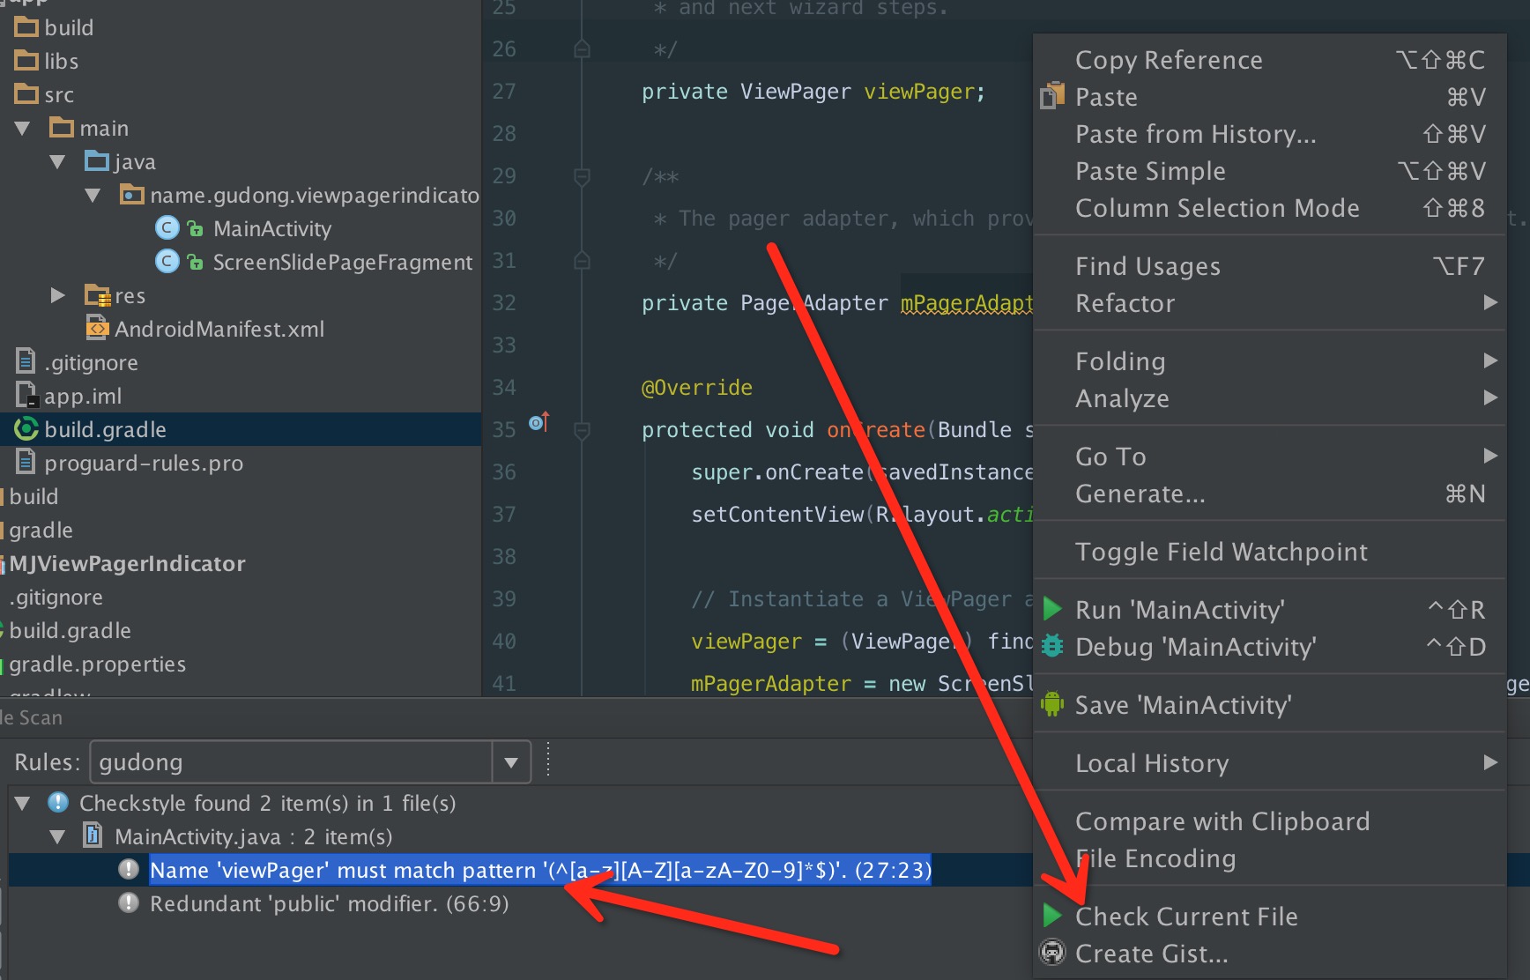Select build.gradle file in app module
Viewport: 1530px width, 980px height.
[105, 429]
